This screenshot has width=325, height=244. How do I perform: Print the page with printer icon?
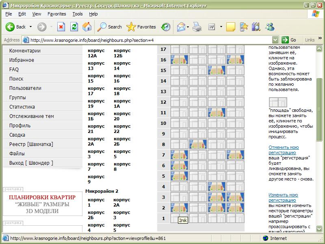pyautogui.click(x=197, y=27)
